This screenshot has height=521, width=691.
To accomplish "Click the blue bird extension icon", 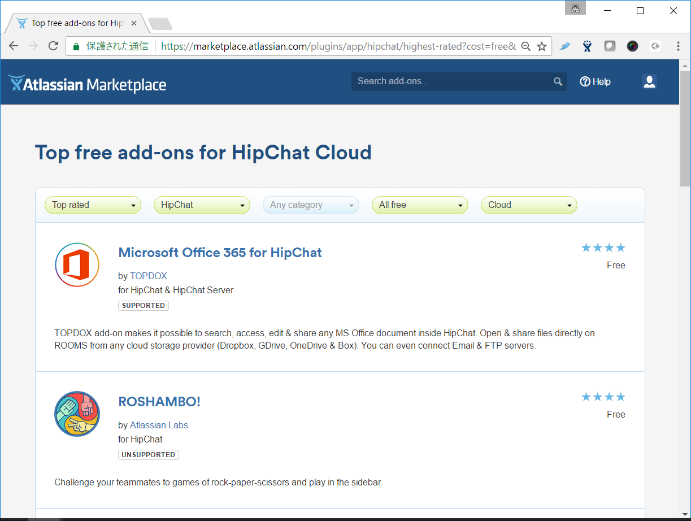I will (565, 46).
